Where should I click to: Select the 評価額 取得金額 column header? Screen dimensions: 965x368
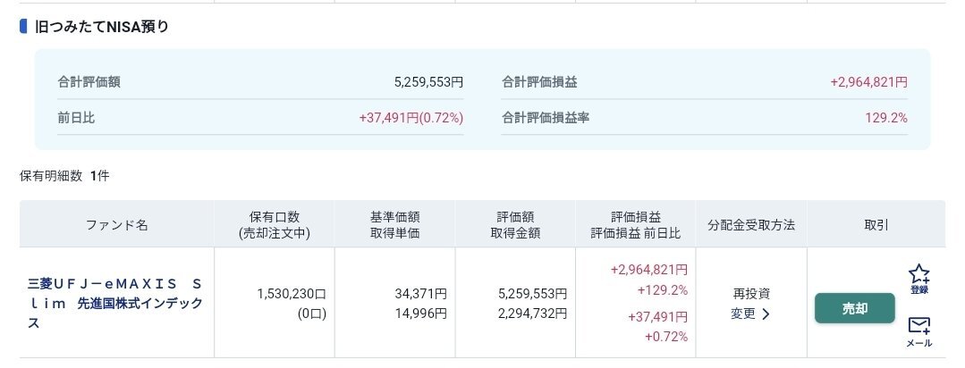516,224
